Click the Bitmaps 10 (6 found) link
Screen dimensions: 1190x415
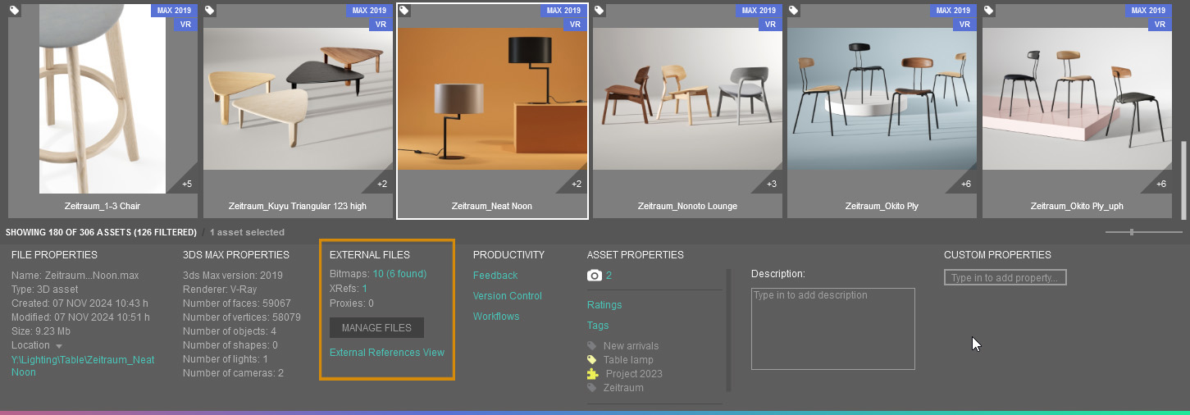click(399, 274)
